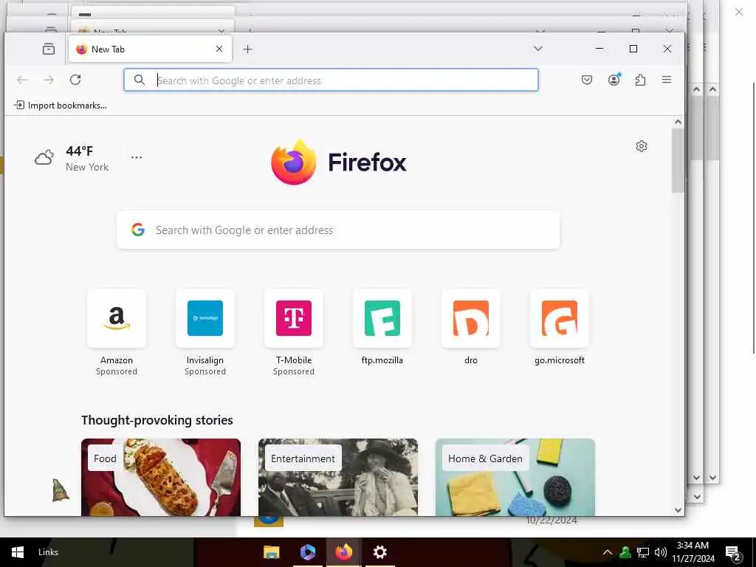Click the Google search box on page
The image size is (756, 567).
[x=338, y=230]
